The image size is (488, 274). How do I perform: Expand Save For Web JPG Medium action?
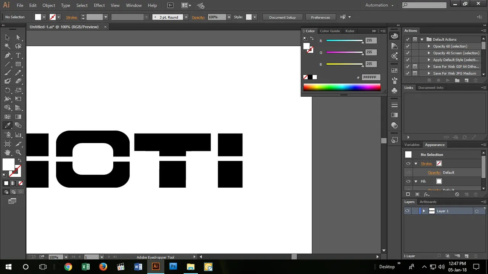point(429,73)
